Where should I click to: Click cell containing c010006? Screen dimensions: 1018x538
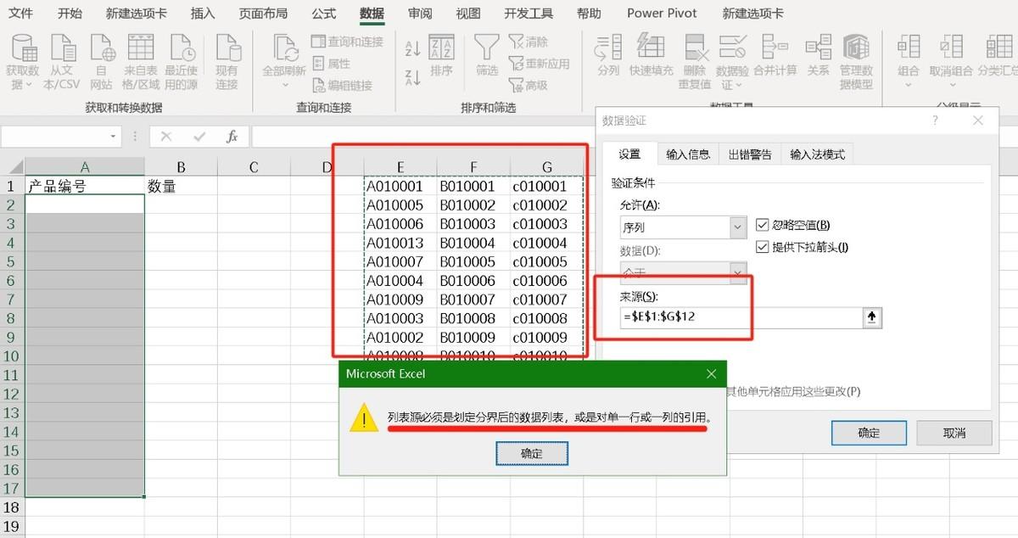546,280
